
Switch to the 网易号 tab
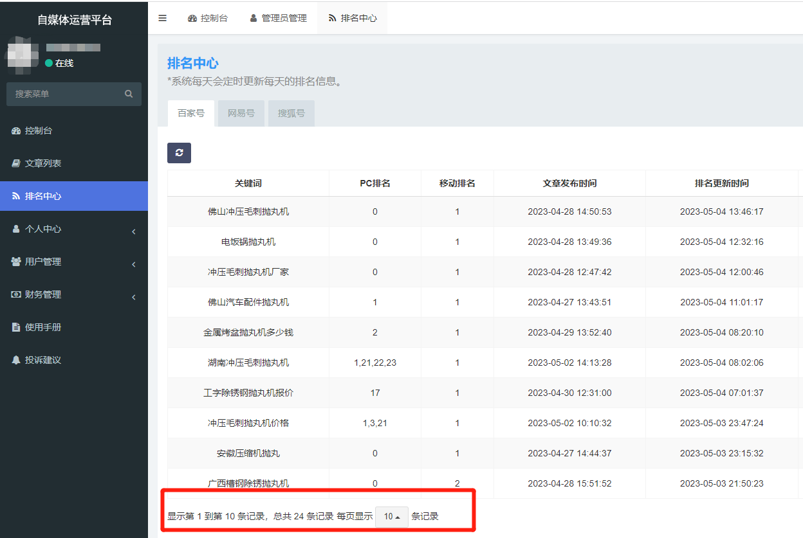241,113
